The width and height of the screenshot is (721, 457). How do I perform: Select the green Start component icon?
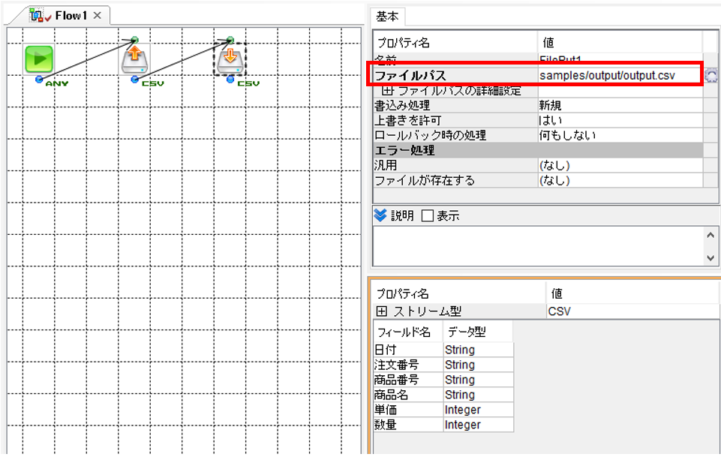coord(39,59)
